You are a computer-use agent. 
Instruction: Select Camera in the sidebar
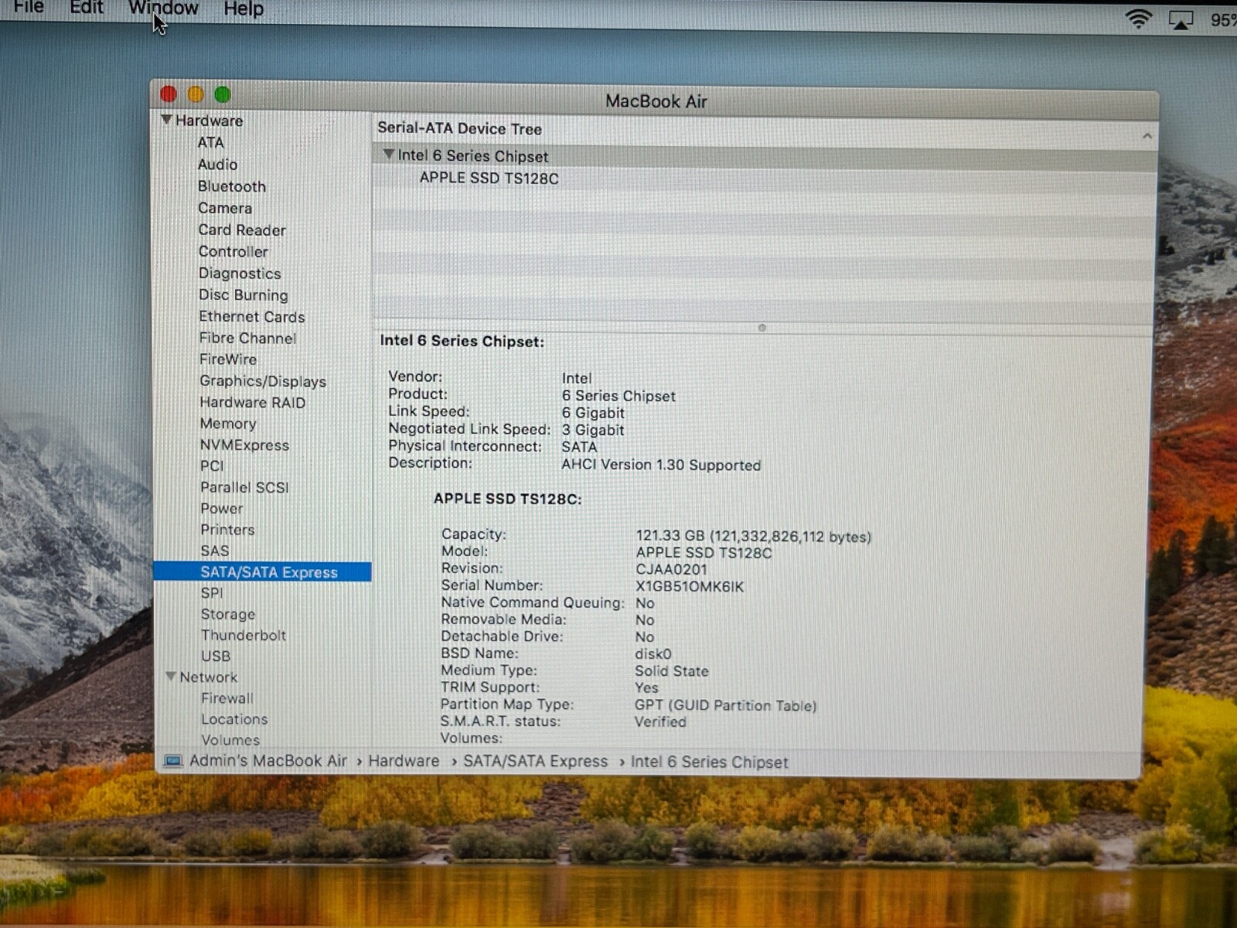click(224, 208)
